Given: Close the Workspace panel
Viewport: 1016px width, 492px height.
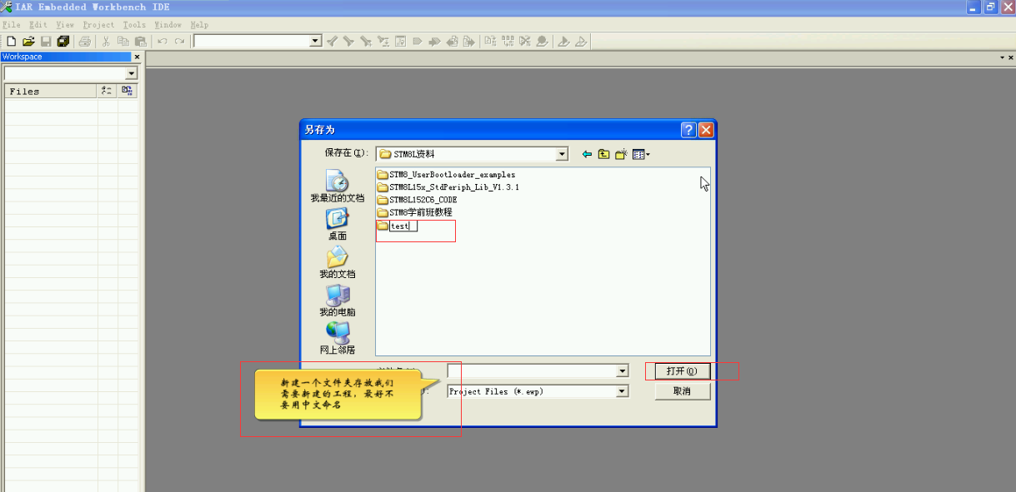Looking at the screenshot, I should (137, 57).
